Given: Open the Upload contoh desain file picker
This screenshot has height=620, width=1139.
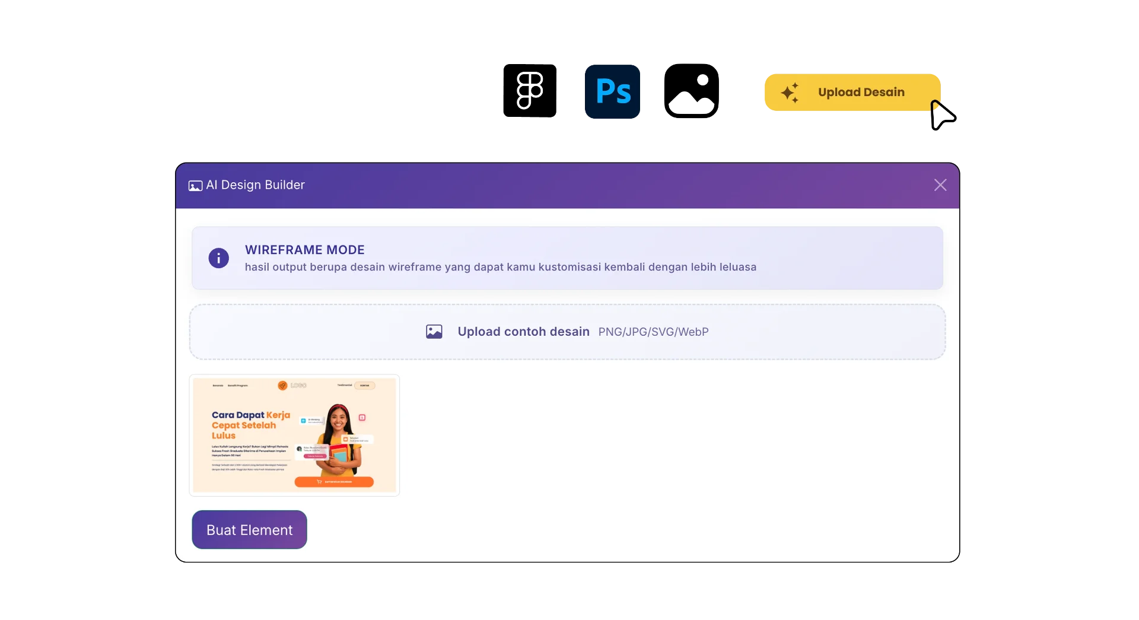Looking at the screenshot, I should (x=523, y=332).
